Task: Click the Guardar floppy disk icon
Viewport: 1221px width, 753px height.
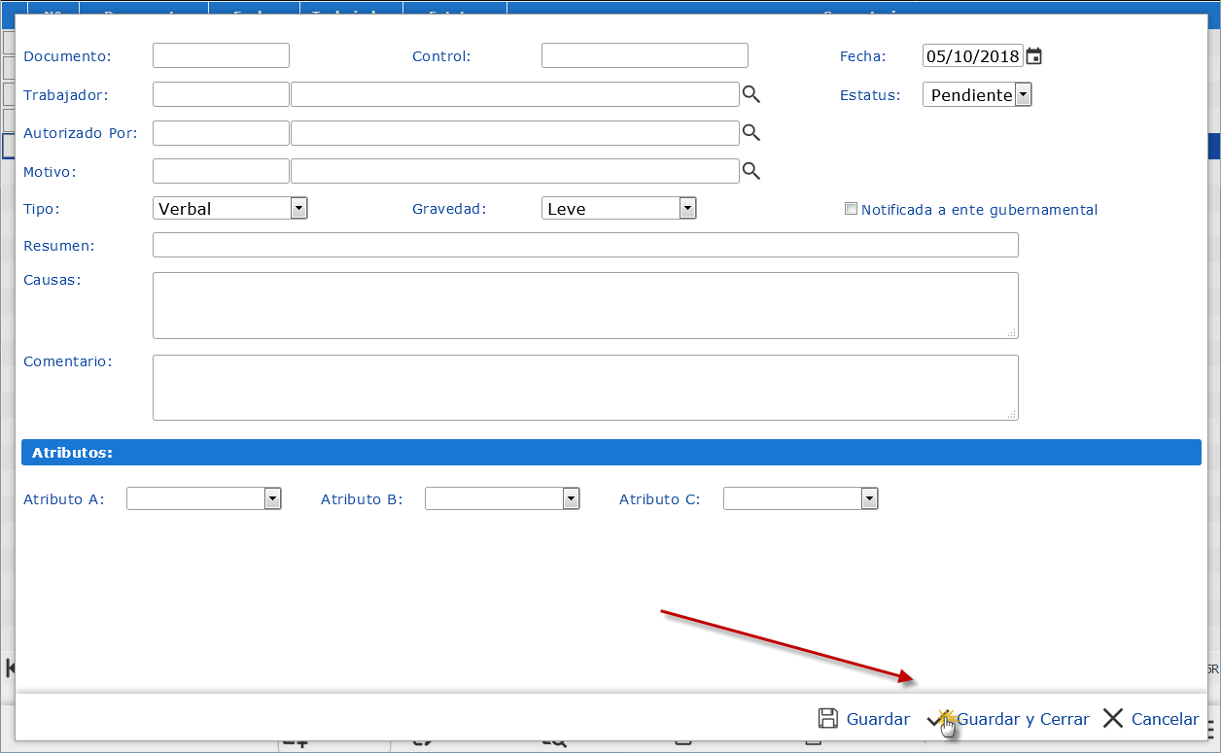Action: pos(828,719)
